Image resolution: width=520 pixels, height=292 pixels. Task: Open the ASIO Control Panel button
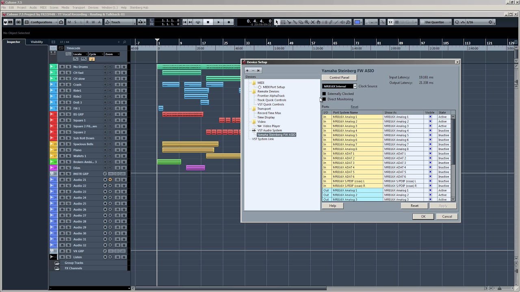coord(339,77)
